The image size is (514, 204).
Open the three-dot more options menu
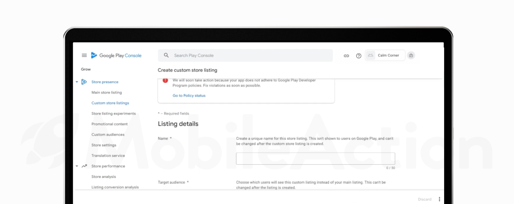click(x=439, y=199)
